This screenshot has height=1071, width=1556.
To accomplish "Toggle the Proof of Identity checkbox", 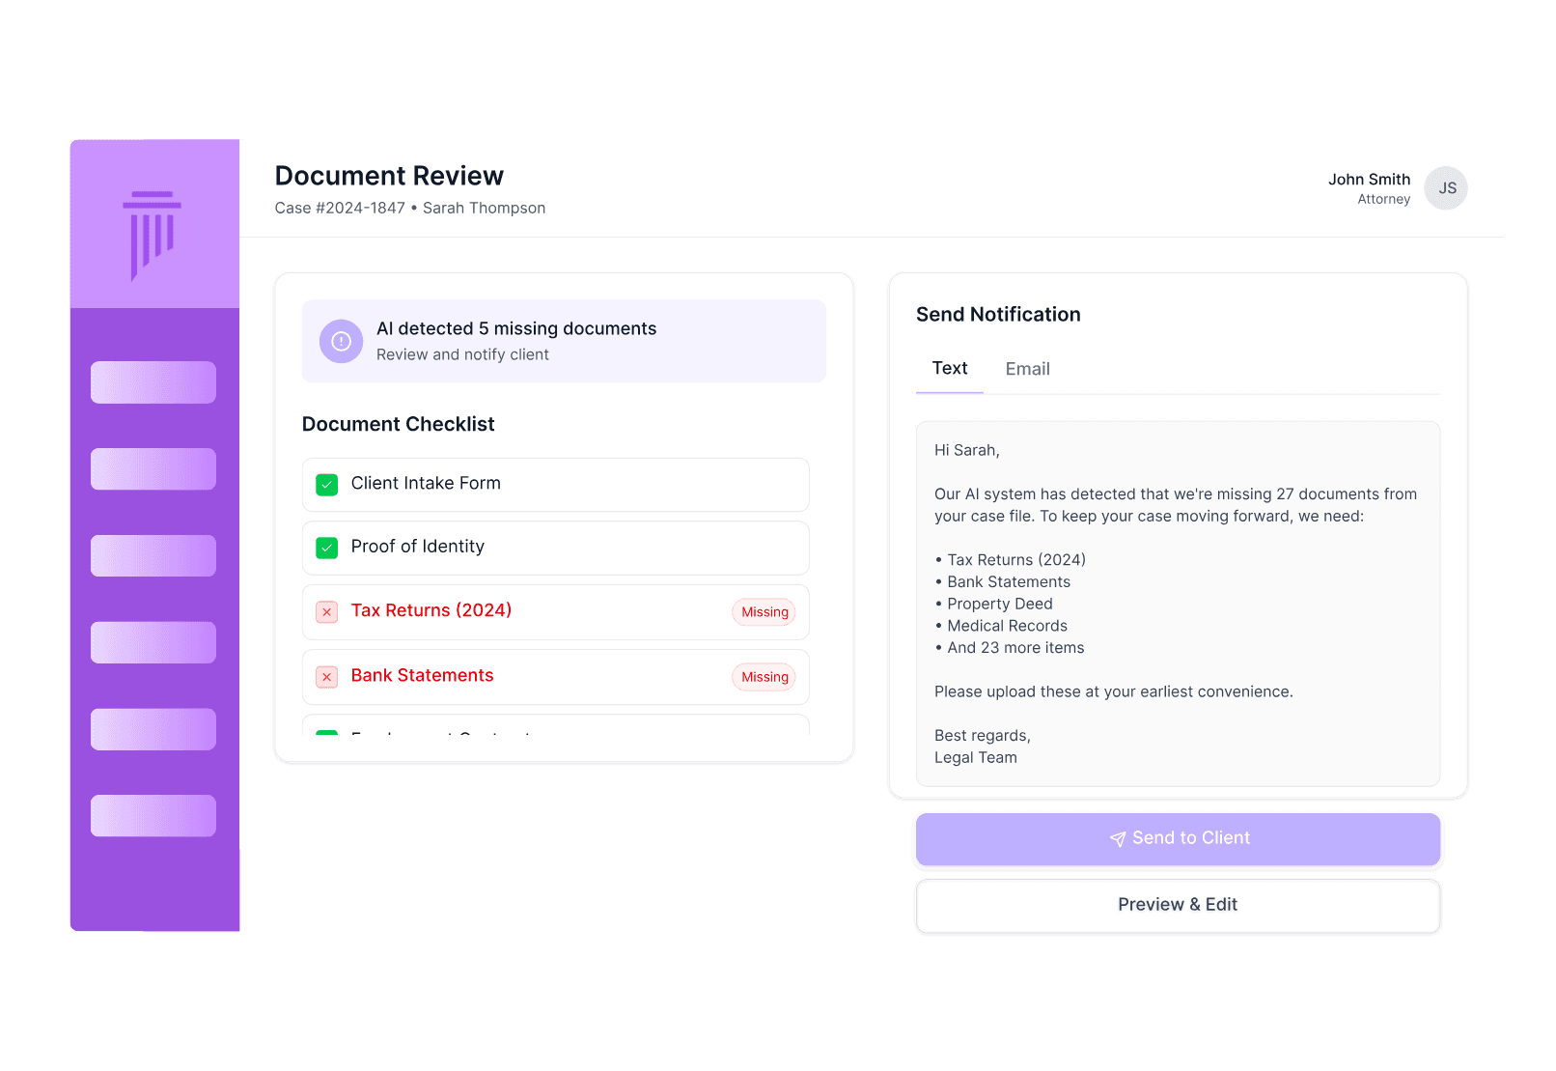I will coord(327,548).
